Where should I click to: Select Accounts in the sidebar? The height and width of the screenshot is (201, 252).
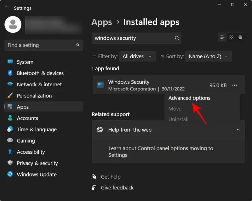(x=27, y=118)
